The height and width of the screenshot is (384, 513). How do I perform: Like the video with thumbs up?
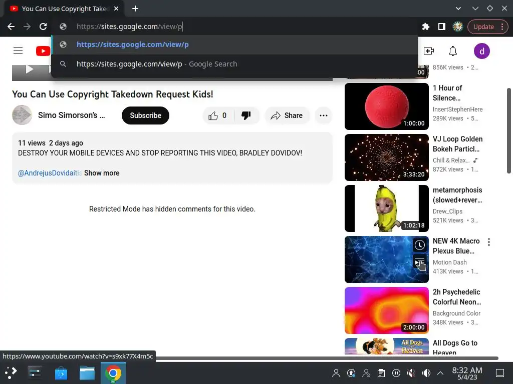point(218,115)
